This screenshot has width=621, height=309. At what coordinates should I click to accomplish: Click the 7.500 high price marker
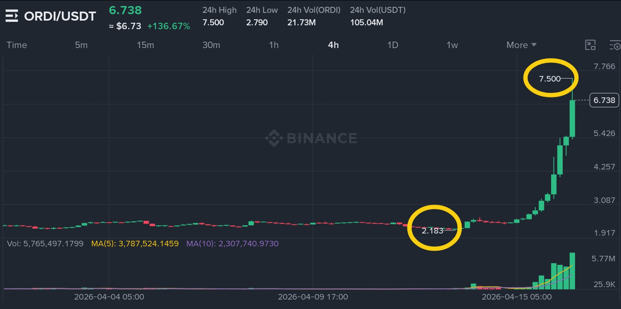[x=550, y=79]
